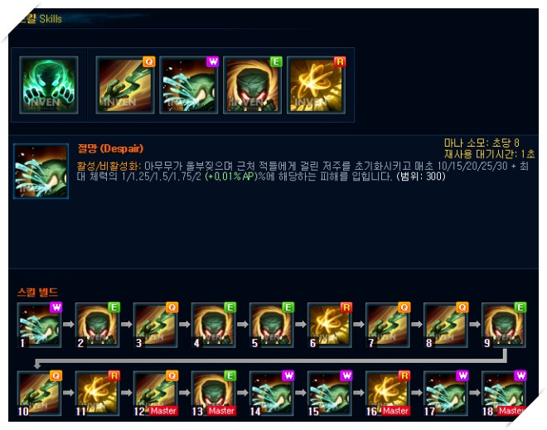Viewport: 547px width, 430px height.
Task: Click skill build step 14 W icon
Action: pos(272,394)
